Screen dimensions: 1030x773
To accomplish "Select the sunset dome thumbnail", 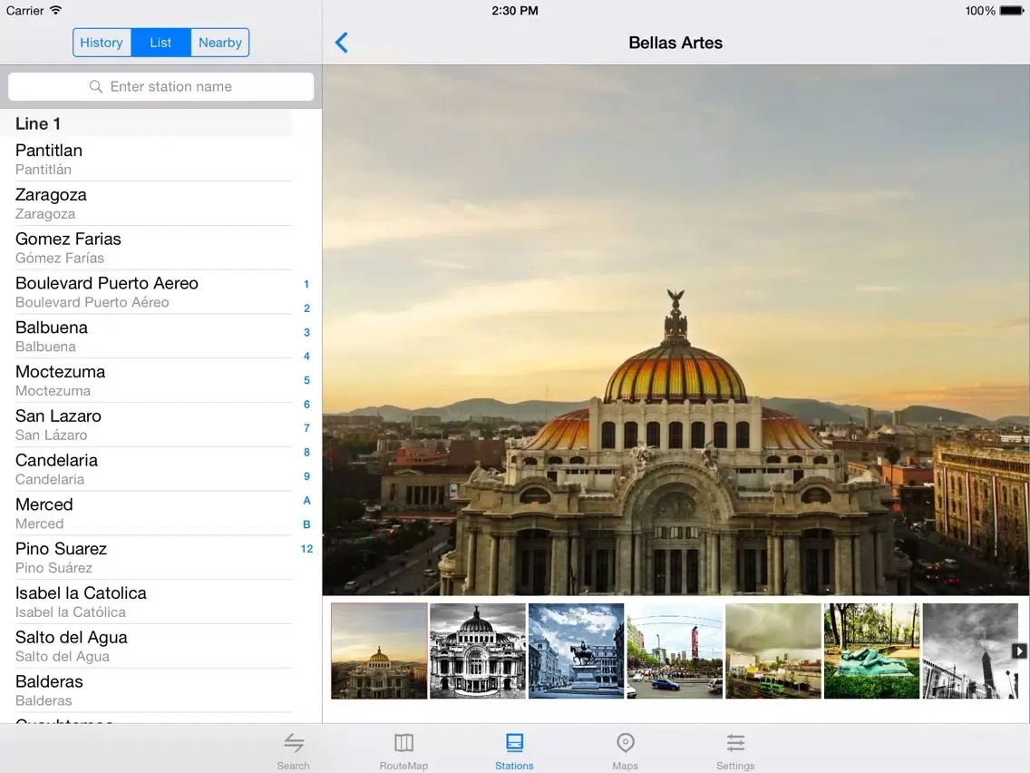I will click(379, 651).
